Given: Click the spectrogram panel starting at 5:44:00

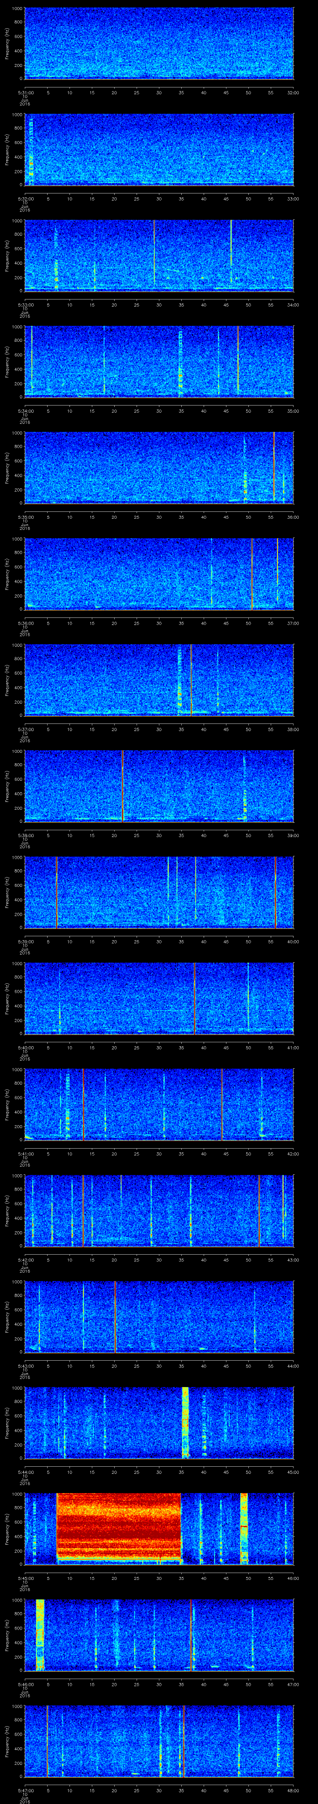Looking at the screenshot, I should coord(159,1423).
